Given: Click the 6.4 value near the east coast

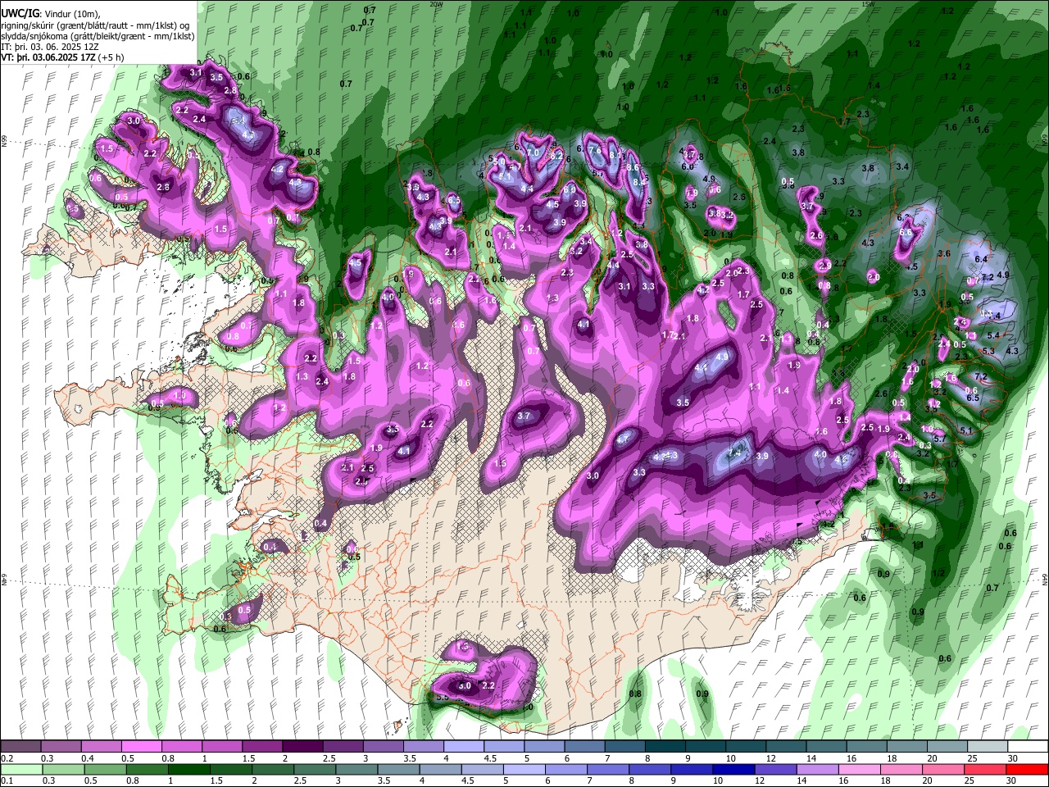Looking at the screenshot, I should click(981, 259).
